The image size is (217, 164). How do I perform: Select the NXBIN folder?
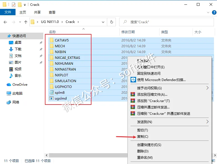point(60,52)
